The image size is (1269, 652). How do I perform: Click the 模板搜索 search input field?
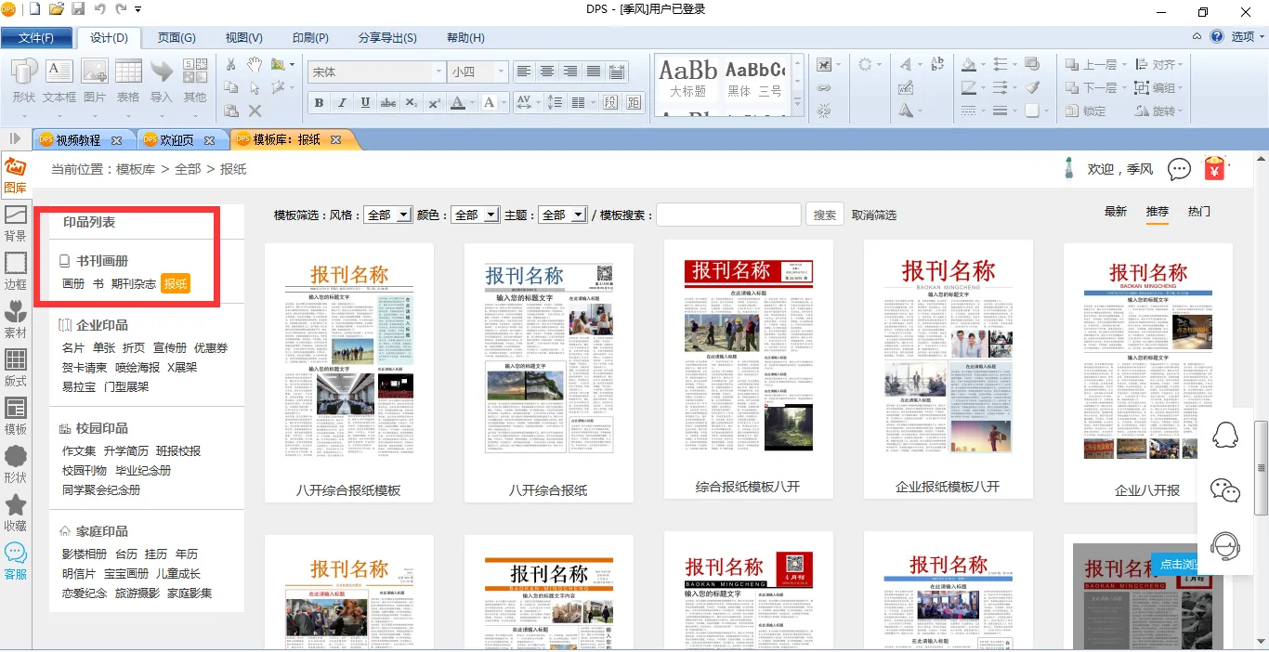click(x=728, y=215)
